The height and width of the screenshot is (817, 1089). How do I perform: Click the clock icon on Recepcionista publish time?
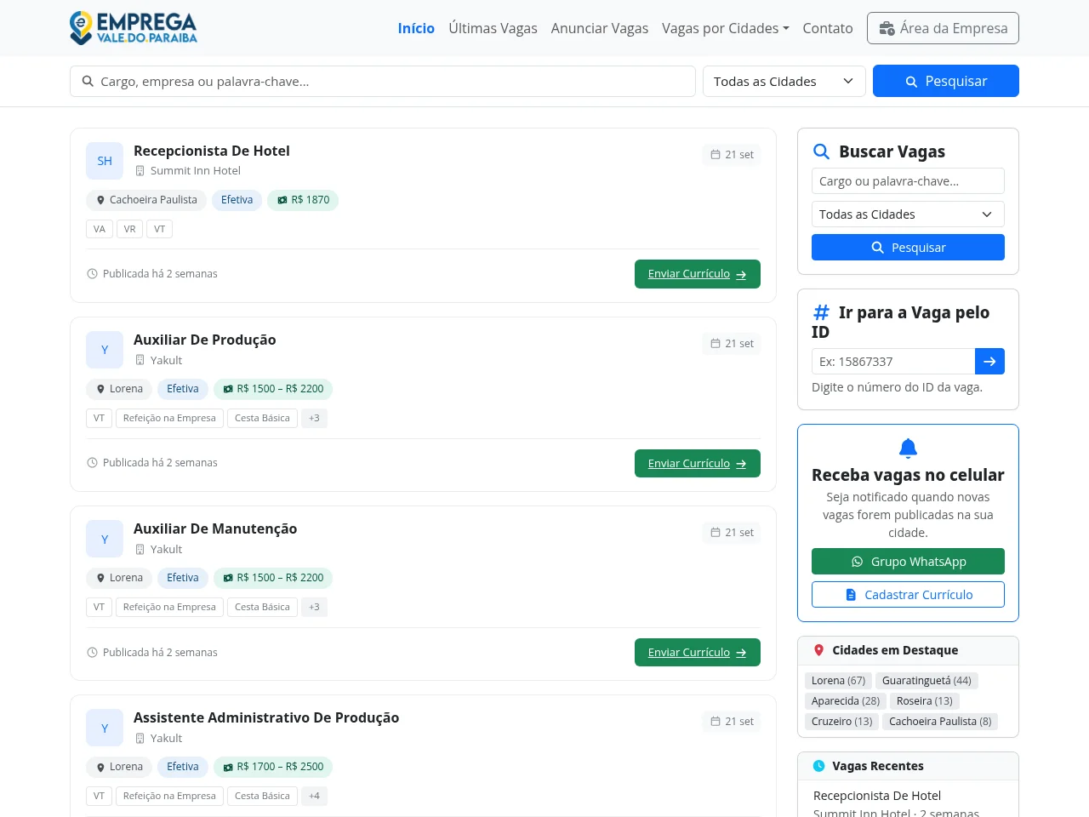click(92, 274)
